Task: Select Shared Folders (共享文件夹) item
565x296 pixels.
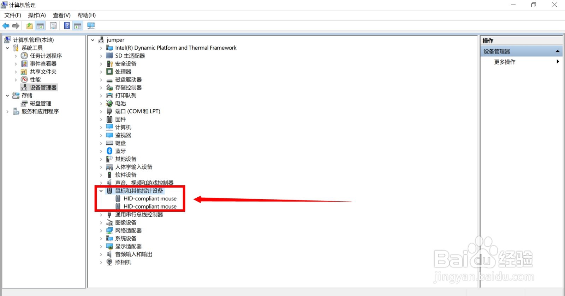Action: pos(43,72)
